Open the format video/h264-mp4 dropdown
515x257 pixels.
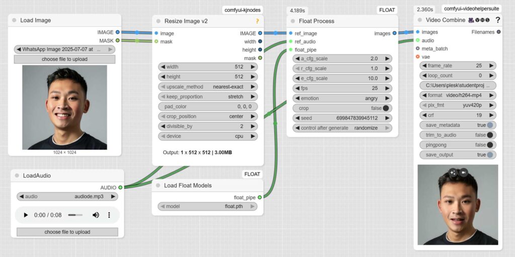pos(458,95)
